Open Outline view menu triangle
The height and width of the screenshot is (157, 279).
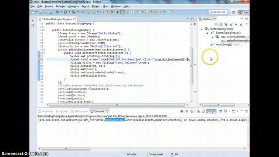tap(247, 24)
